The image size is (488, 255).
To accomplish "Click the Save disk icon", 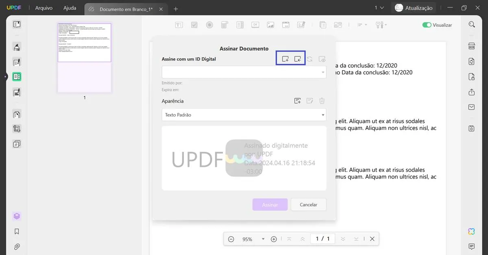I will [472, 128].
